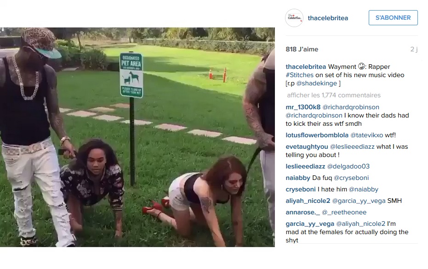
Task: Play the posted video thumbnail
Action: pos(137,137)
